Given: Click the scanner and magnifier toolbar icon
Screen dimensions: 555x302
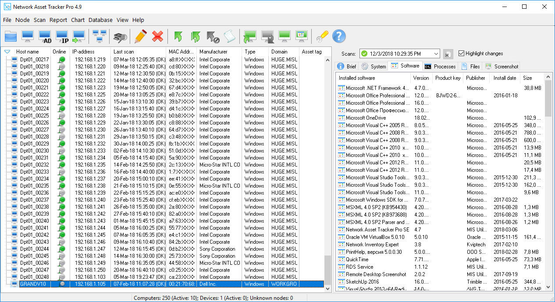Looking at the screenshot, I should tap(120, 36).
